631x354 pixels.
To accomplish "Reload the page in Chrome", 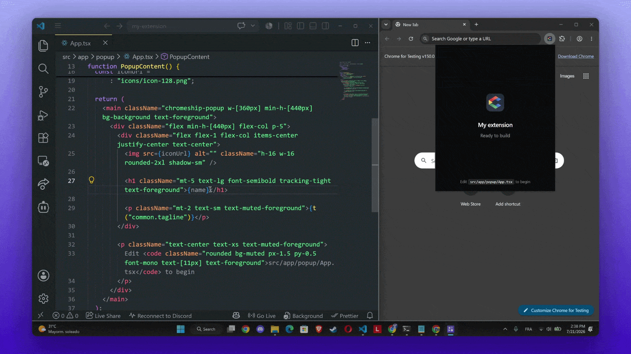I will (411, 39).
